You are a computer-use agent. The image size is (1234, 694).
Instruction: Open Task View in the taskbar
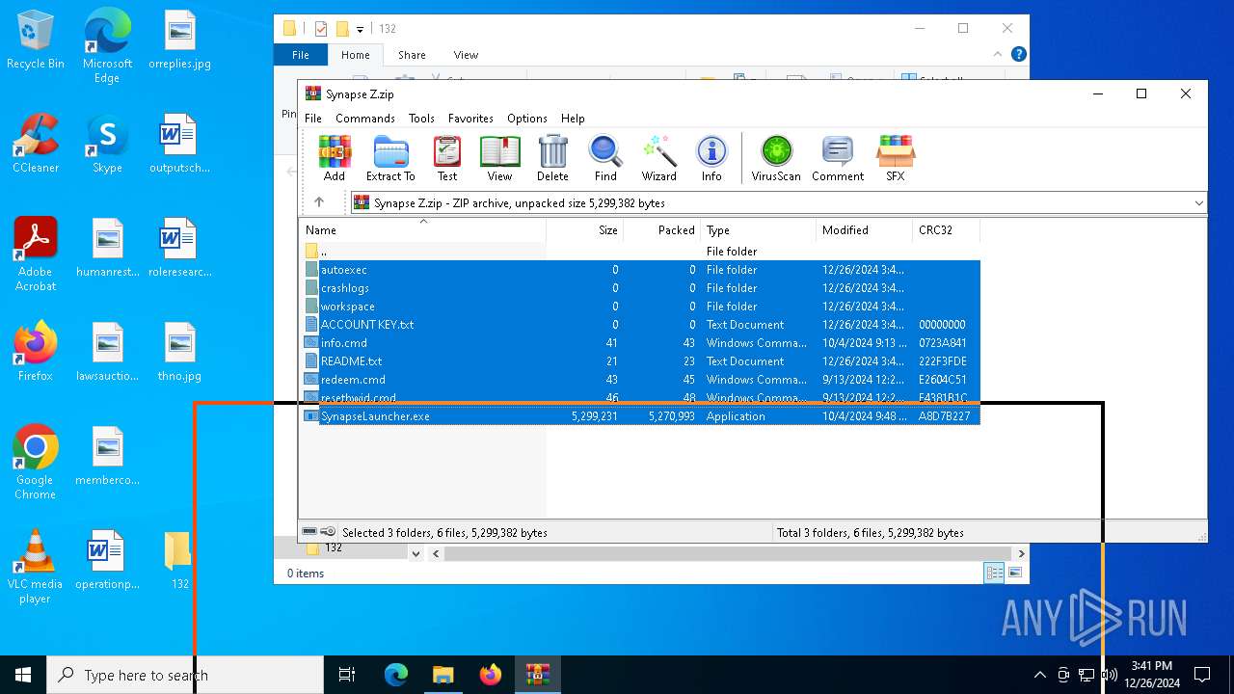347,675
